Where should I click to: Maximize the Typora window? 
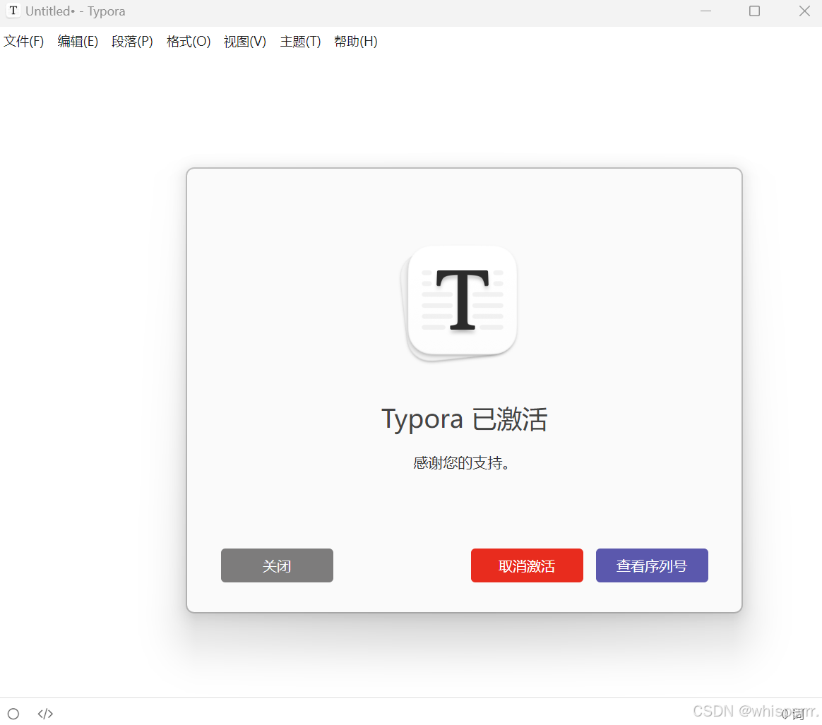754,11
